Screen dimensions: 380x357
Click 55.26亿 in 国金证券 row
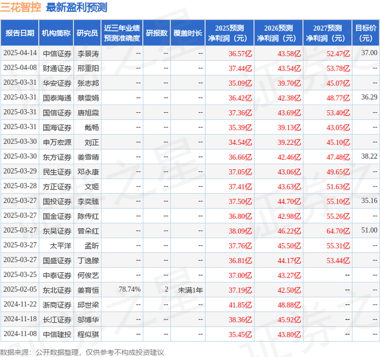338,216
